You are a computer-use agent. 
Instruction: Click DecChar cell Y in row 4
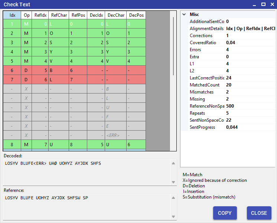click(x=116, y=52)
